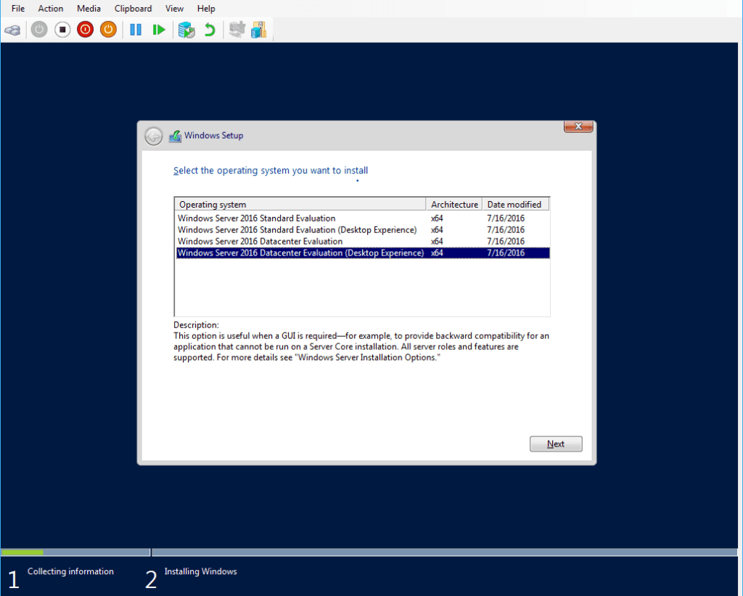Select Windows Server 2016 Datacenter Evaluation
743x596 pixels.
point(363,241)
